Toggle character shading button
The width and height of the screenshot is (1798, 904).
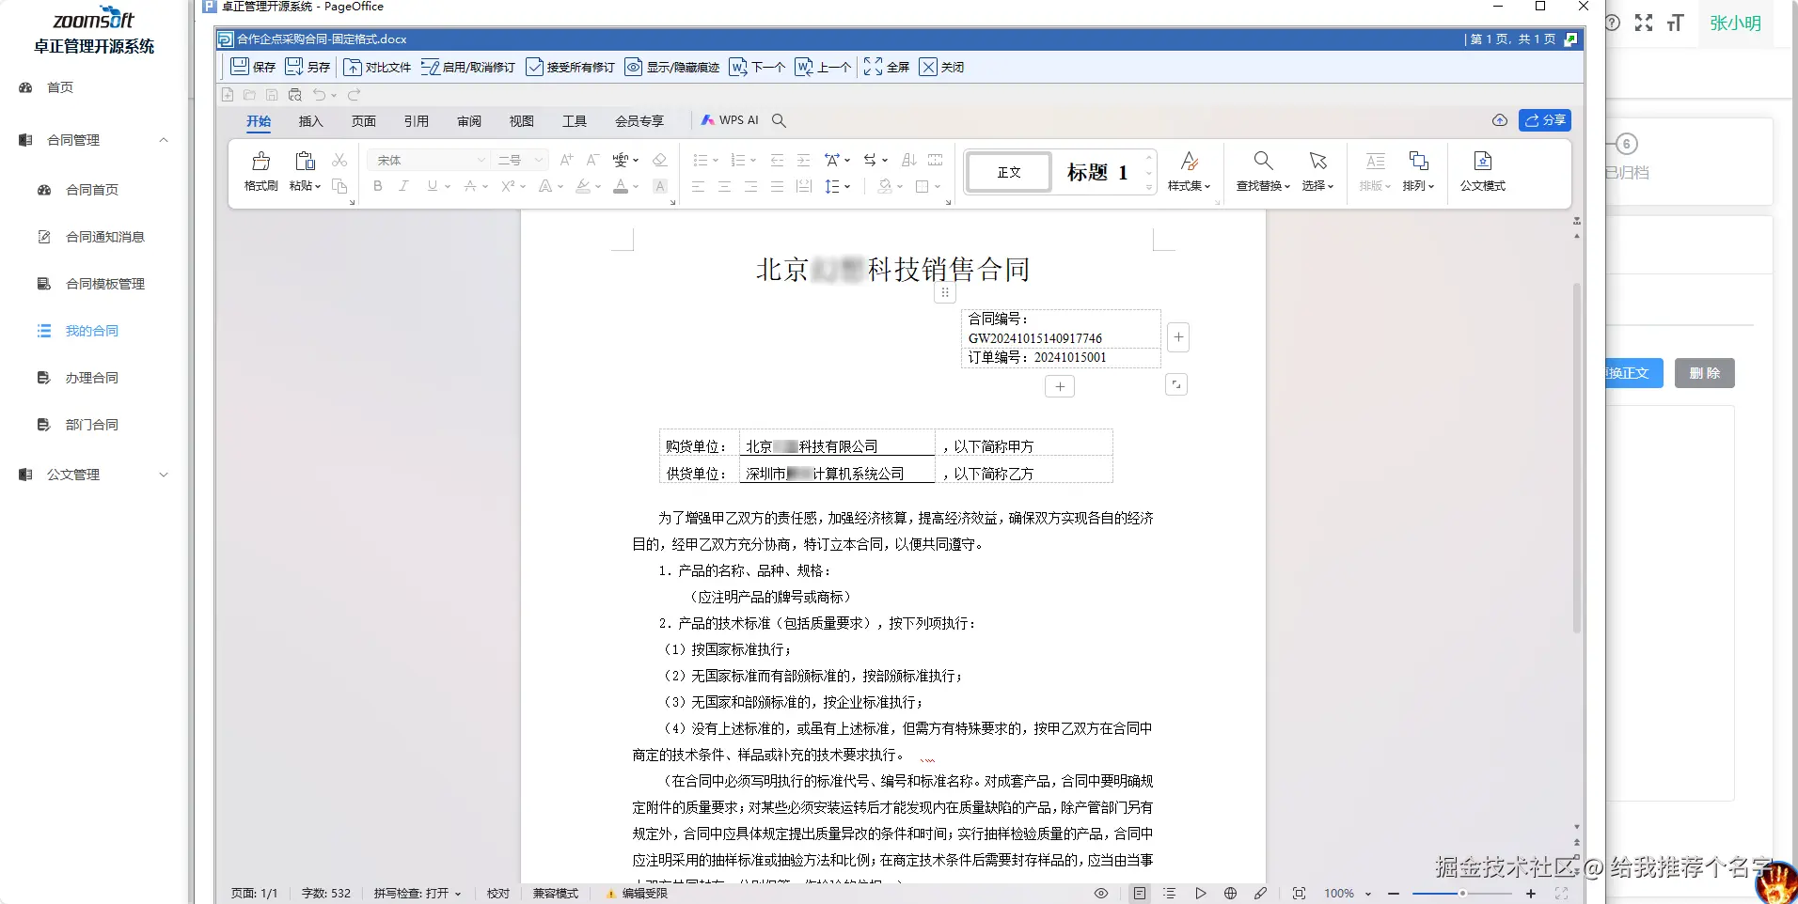[x=660, y=186]
